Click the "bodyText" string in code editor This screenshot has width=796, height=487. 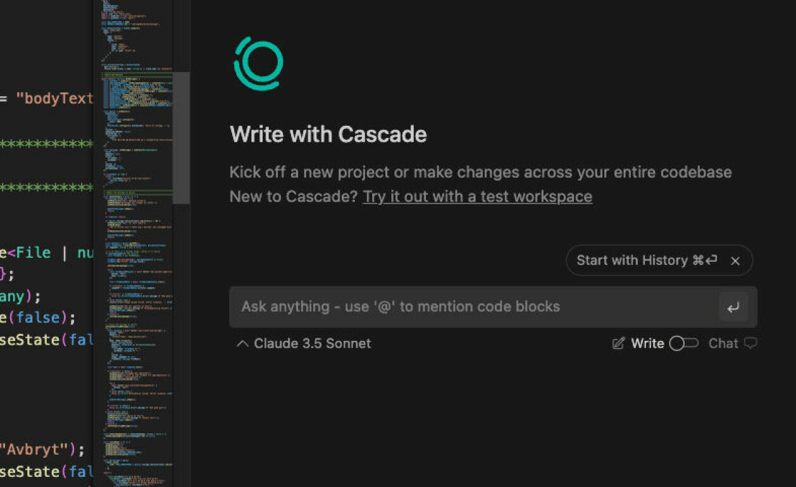coord(55,99)
